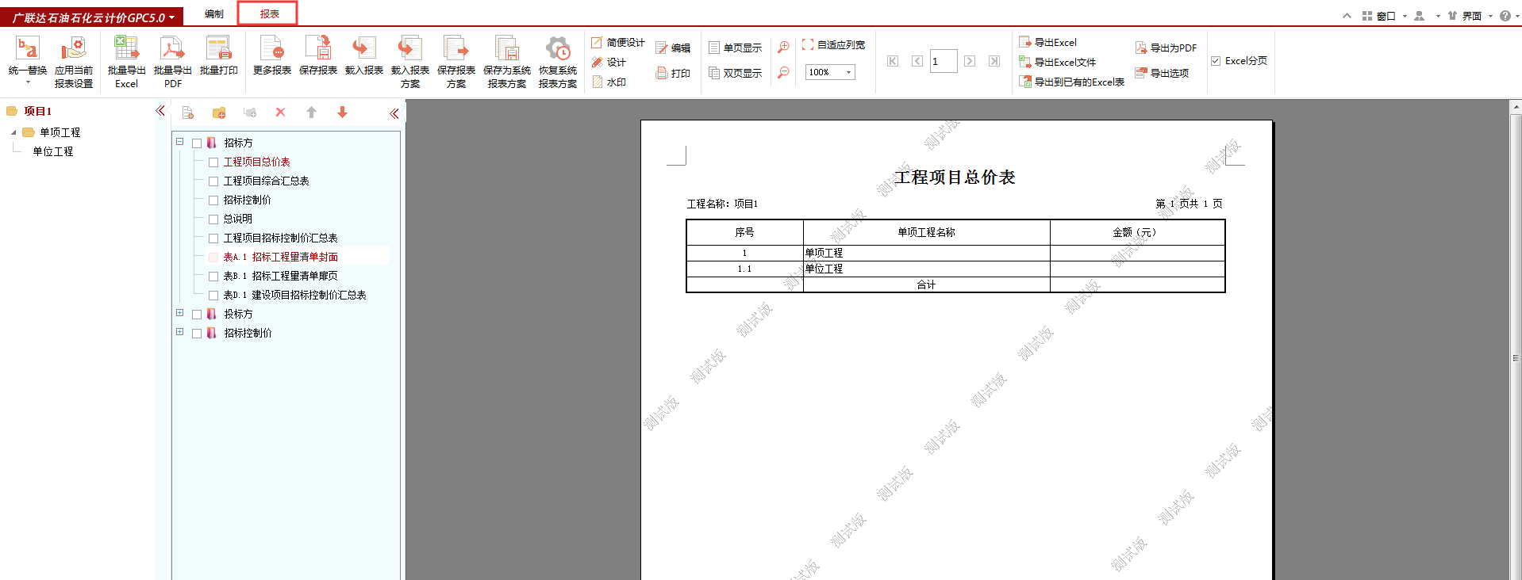Click 导出为PDF button
1522x580 pixels.
coord(1166,48)
